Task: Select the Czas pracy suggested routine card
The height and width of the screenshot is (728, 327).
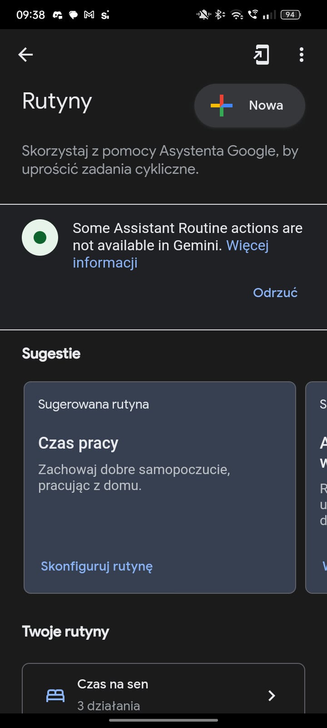Action: (160, 487)
